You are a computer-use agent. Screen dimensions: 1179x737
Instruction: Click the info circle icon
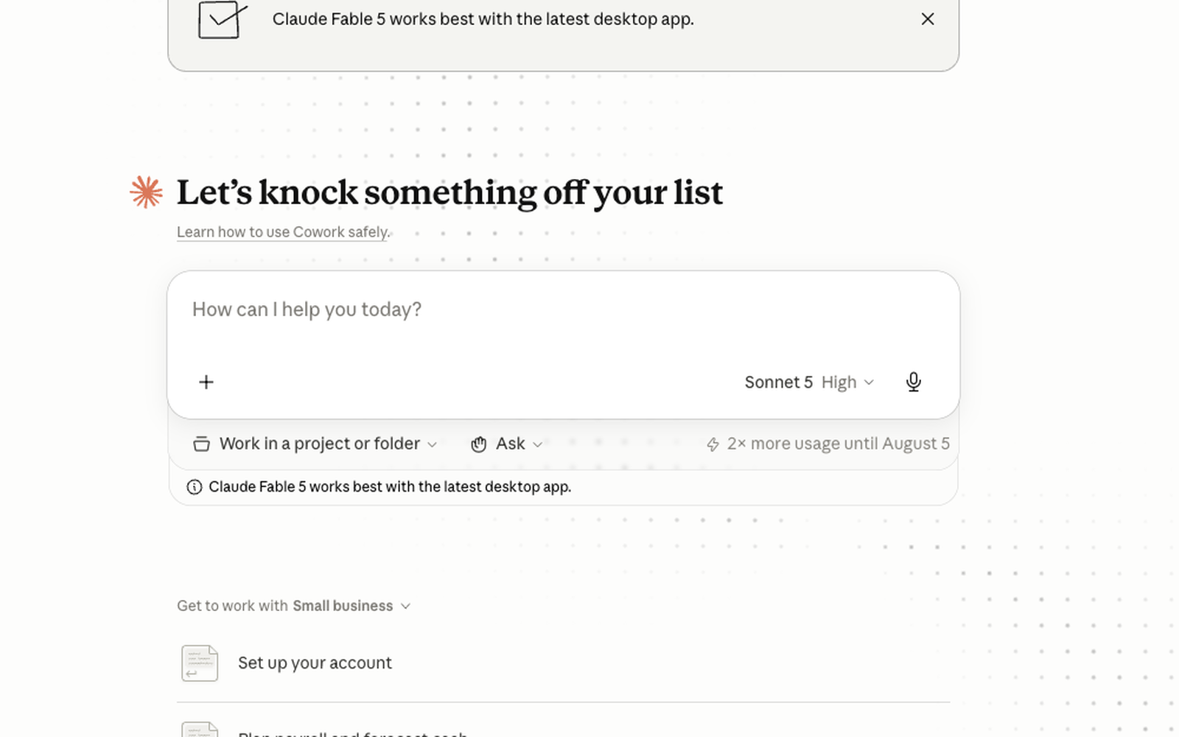pos(195,487)
